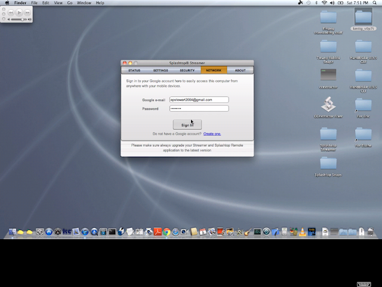Open the Help menu
Screen dimensions: 382x287
100,3
